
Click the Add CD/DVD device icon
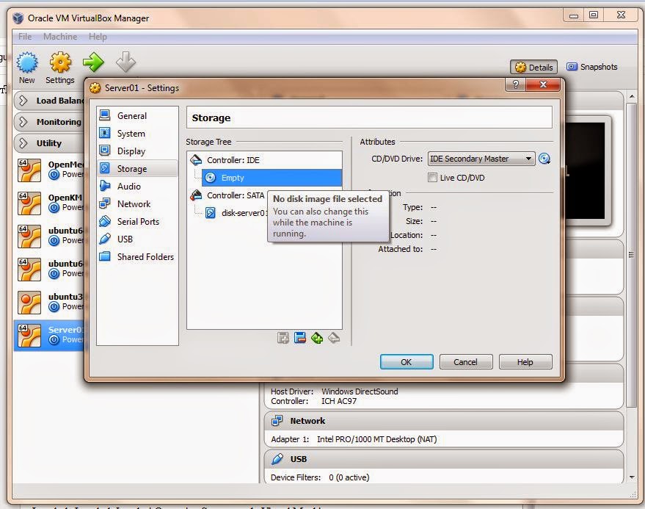283,338
